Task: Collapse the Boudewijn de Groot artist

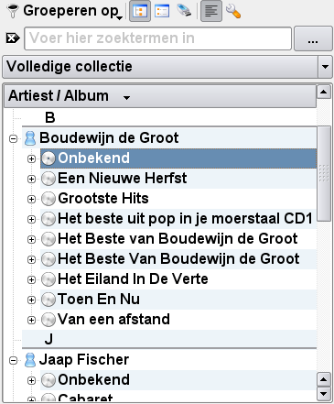Action: pyautogui.click(x=13, y=139)
